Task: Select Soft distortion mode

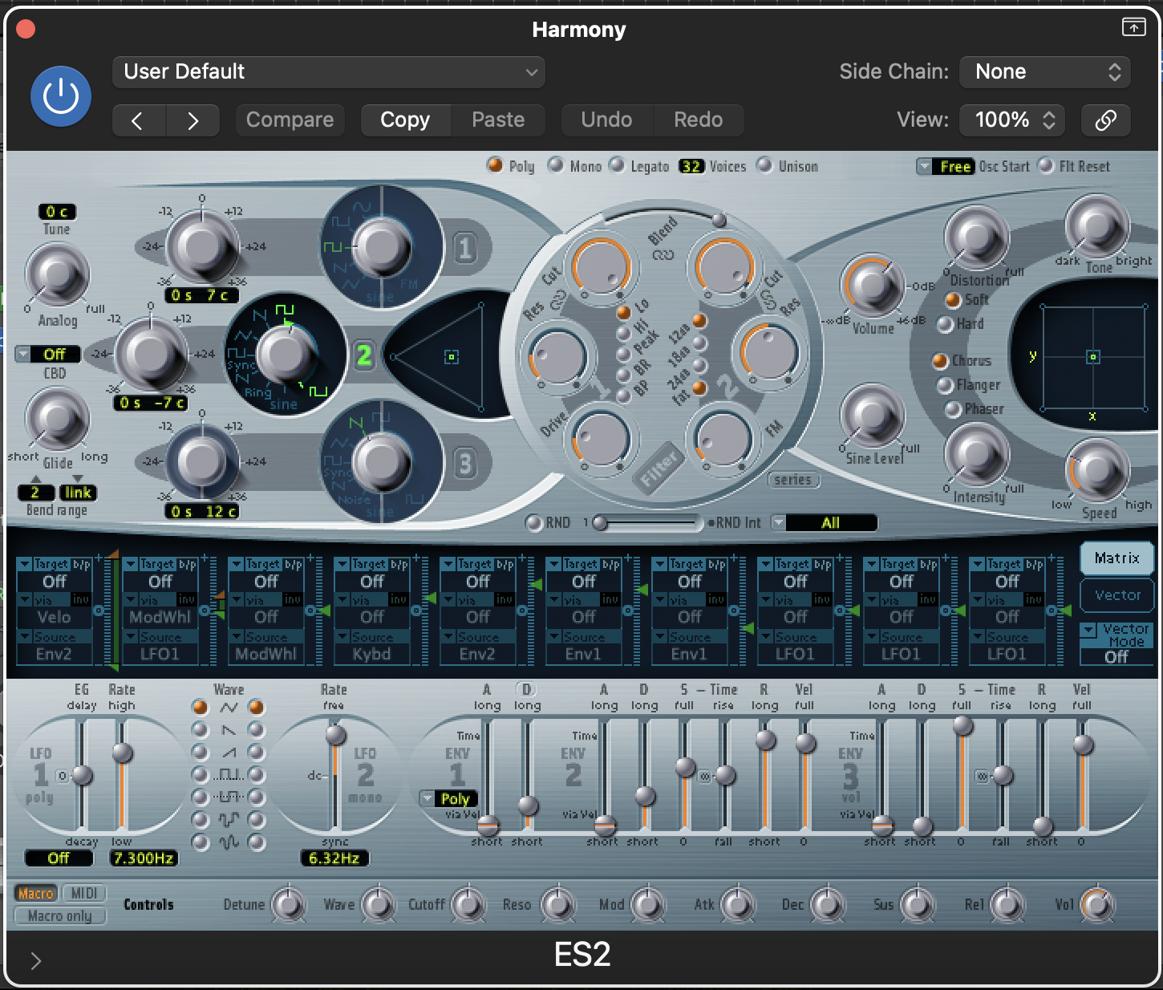Action: (x=953, y=300)
